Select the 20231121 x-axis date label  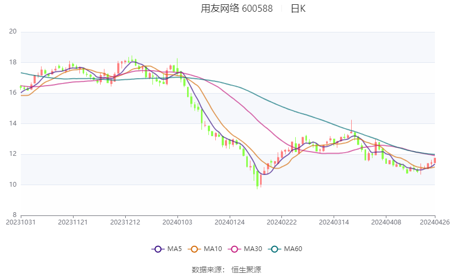(73, 222)
